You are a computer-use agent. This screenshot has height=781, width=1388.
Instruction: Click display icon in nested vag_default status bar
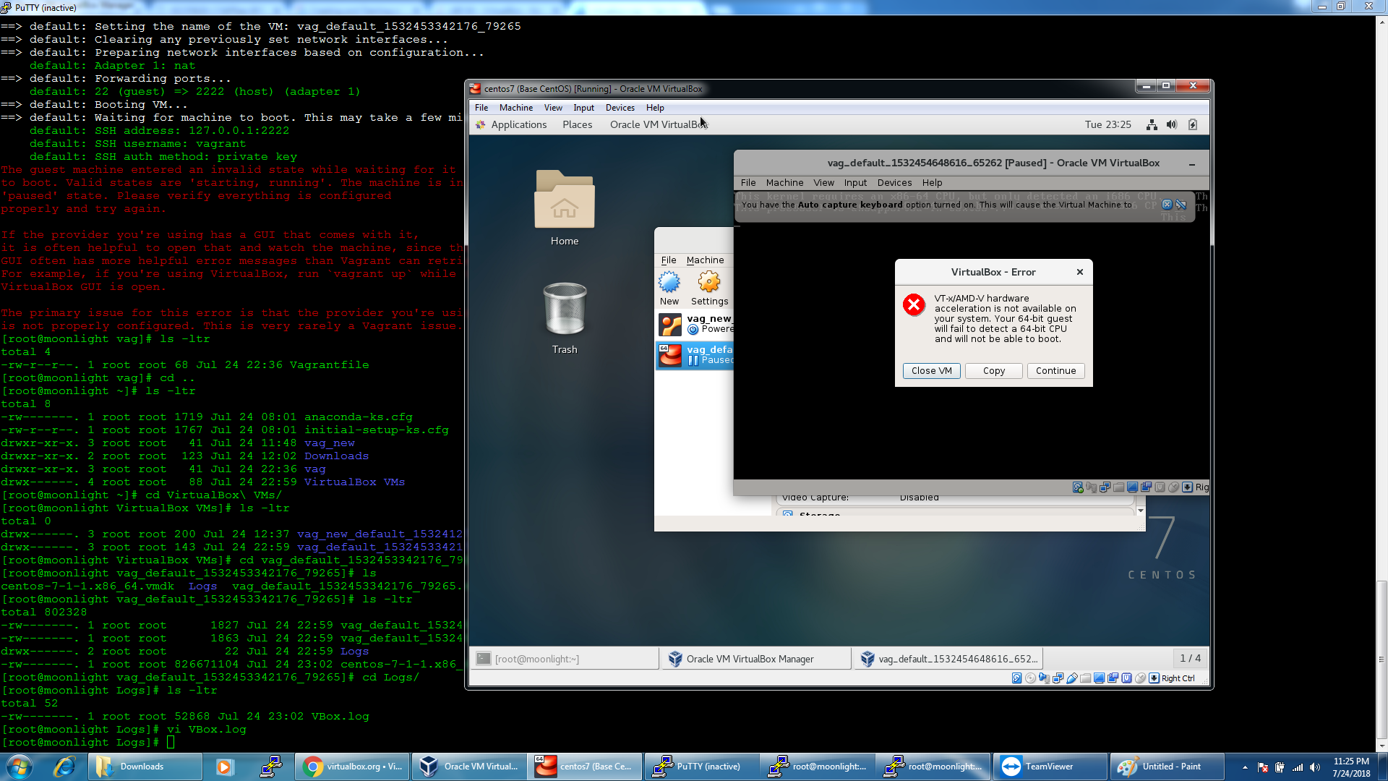click(x=1132, y=487)
